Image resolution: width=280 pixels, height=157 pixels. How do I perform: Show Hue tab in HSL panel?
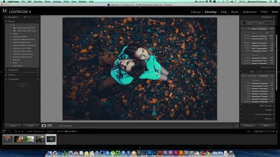[244, 76]
